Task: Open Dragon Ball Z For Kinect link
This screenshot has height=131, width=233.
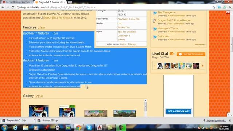Action: click(57, 17)
